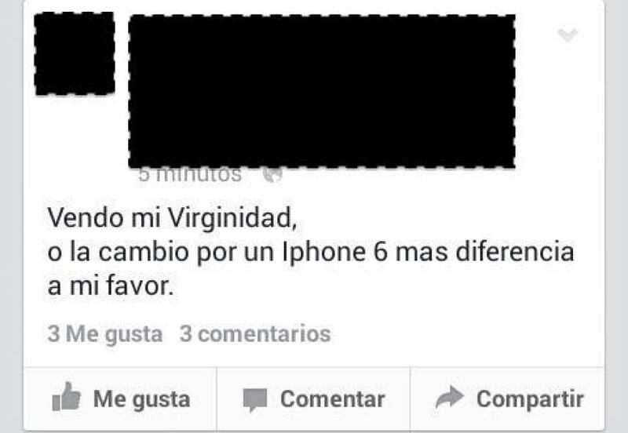Click the "5 minutos" timestamp
Image resolution: width=628 pixels, height=433 pixels.
pos(190,175)
